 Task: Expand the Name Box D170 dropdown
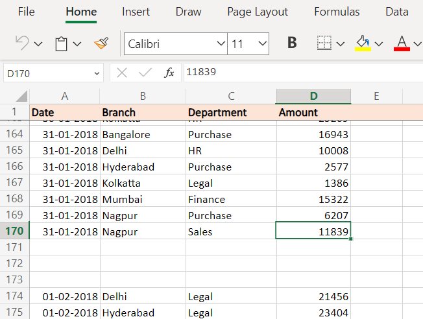(x=97, y=73)
